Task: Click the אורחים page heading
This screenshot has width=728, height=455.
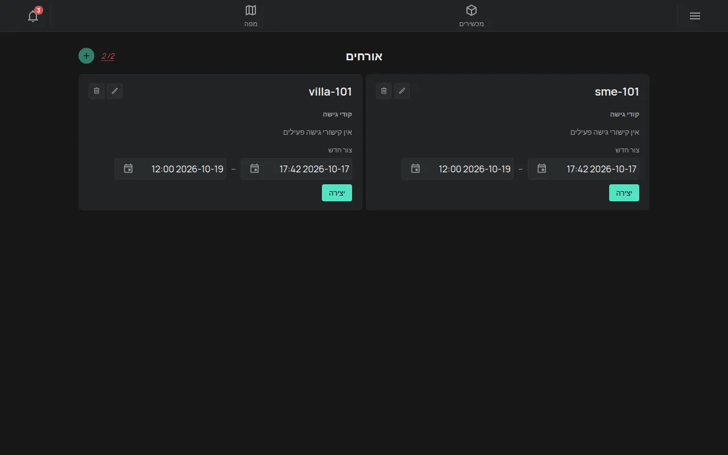Action: [364, 56]
